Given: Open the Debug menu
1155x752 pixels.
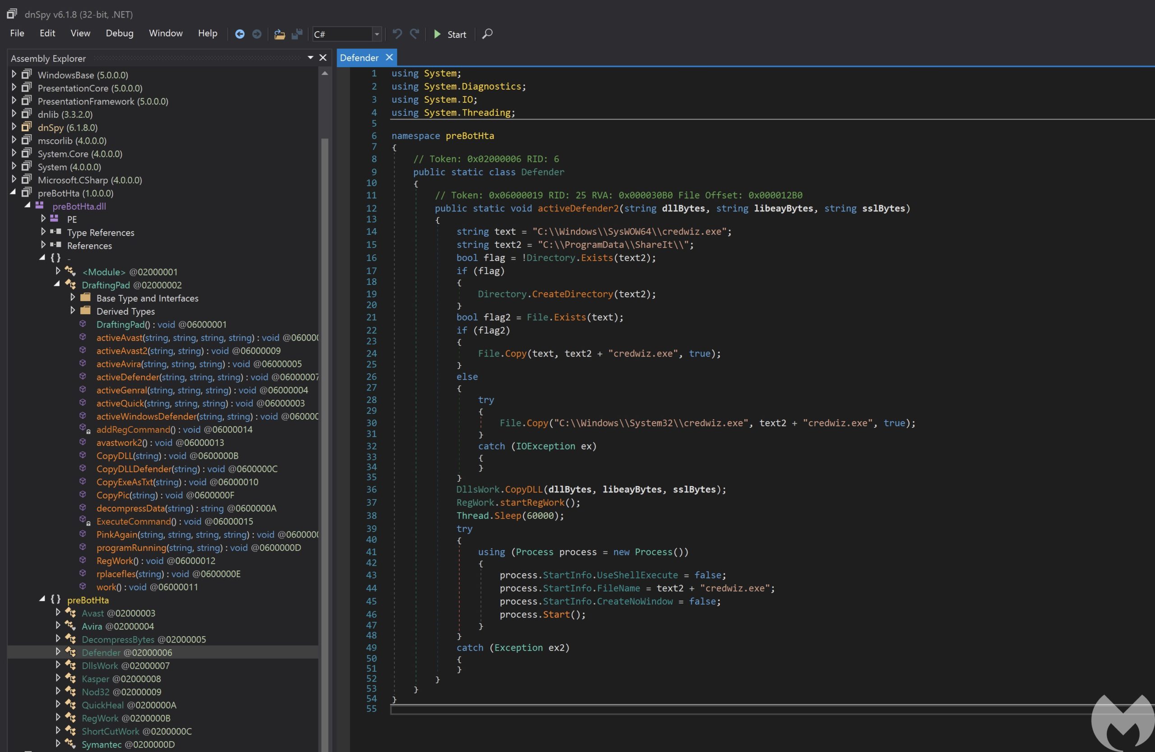Looking at the screenshot, I should pyautogui.click(x=120, y=33).
